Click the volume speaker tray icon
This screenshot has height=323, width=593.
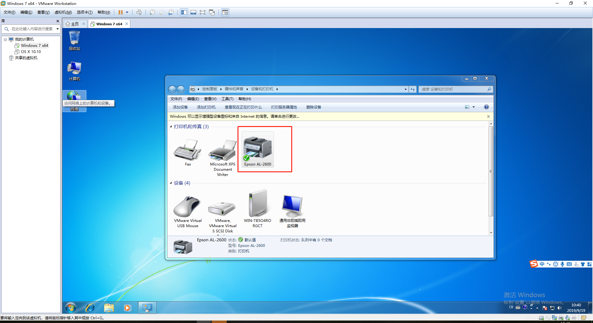tap(560, 308)
